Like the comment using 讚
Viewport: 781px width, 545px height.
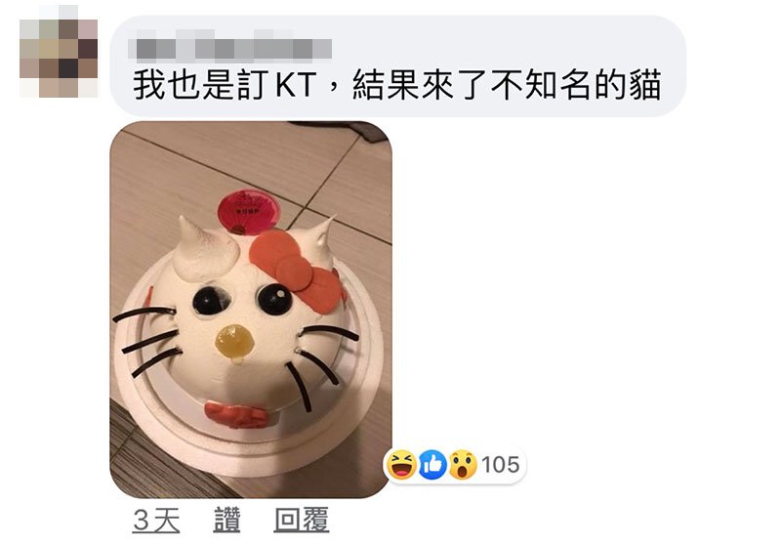coord(227,520)
